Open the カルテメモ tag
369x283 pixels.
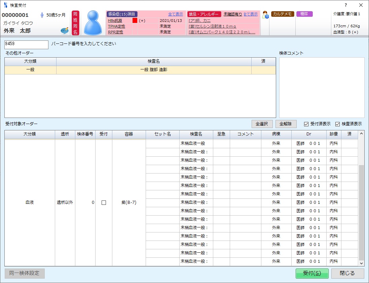click(x=283, y=14)
